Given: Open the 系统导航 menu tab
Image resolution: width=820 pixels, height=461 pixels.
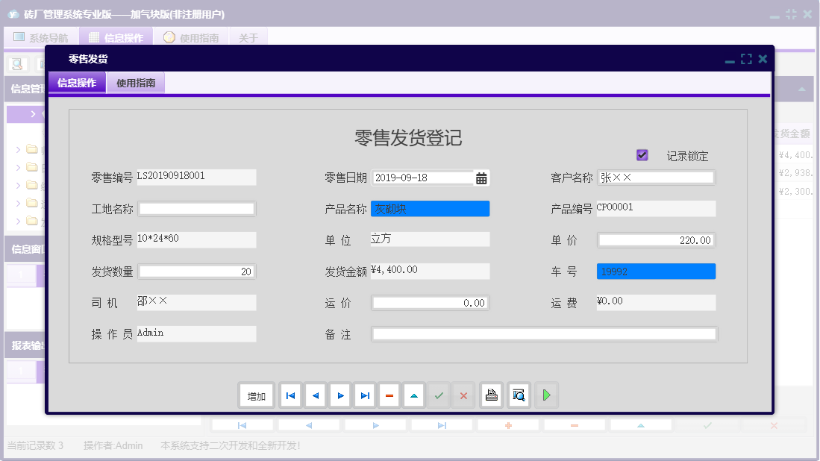Looking at the screenshot, I should pyautogui.click(x=40, y=36).
